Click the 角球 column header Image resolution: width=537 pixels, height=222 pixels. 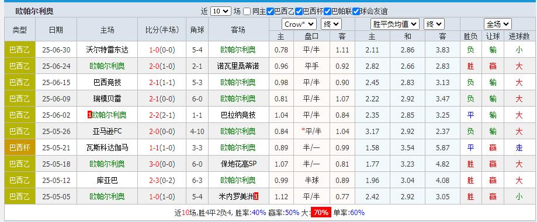198,30
